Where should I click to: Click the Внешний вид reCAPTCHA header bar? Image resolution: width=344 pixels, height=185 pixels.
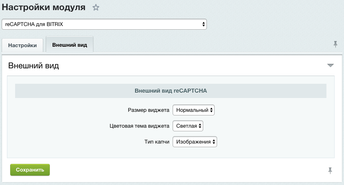pyautogui.click(x=171, y=91)
